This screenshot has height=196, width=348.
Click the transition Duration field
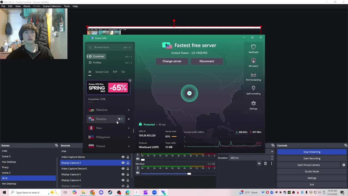251,158
